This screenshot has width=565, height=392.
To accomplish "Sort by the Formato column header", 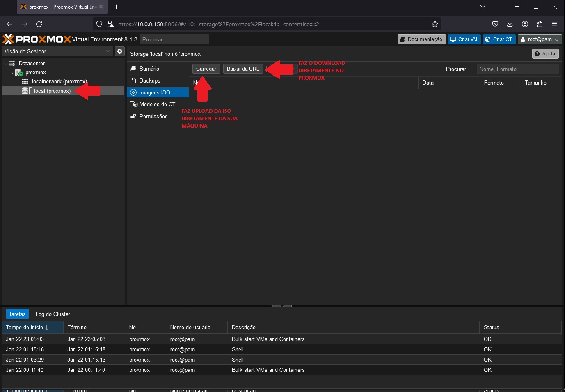I will [x=500, y=83].
